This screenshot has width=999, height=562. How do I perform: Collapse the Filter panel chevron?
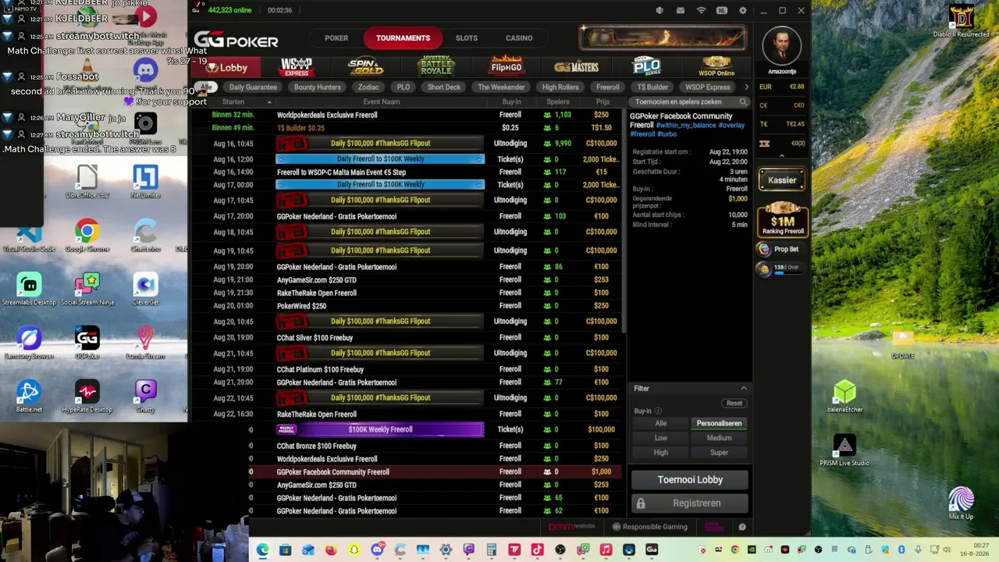point(743,389)
